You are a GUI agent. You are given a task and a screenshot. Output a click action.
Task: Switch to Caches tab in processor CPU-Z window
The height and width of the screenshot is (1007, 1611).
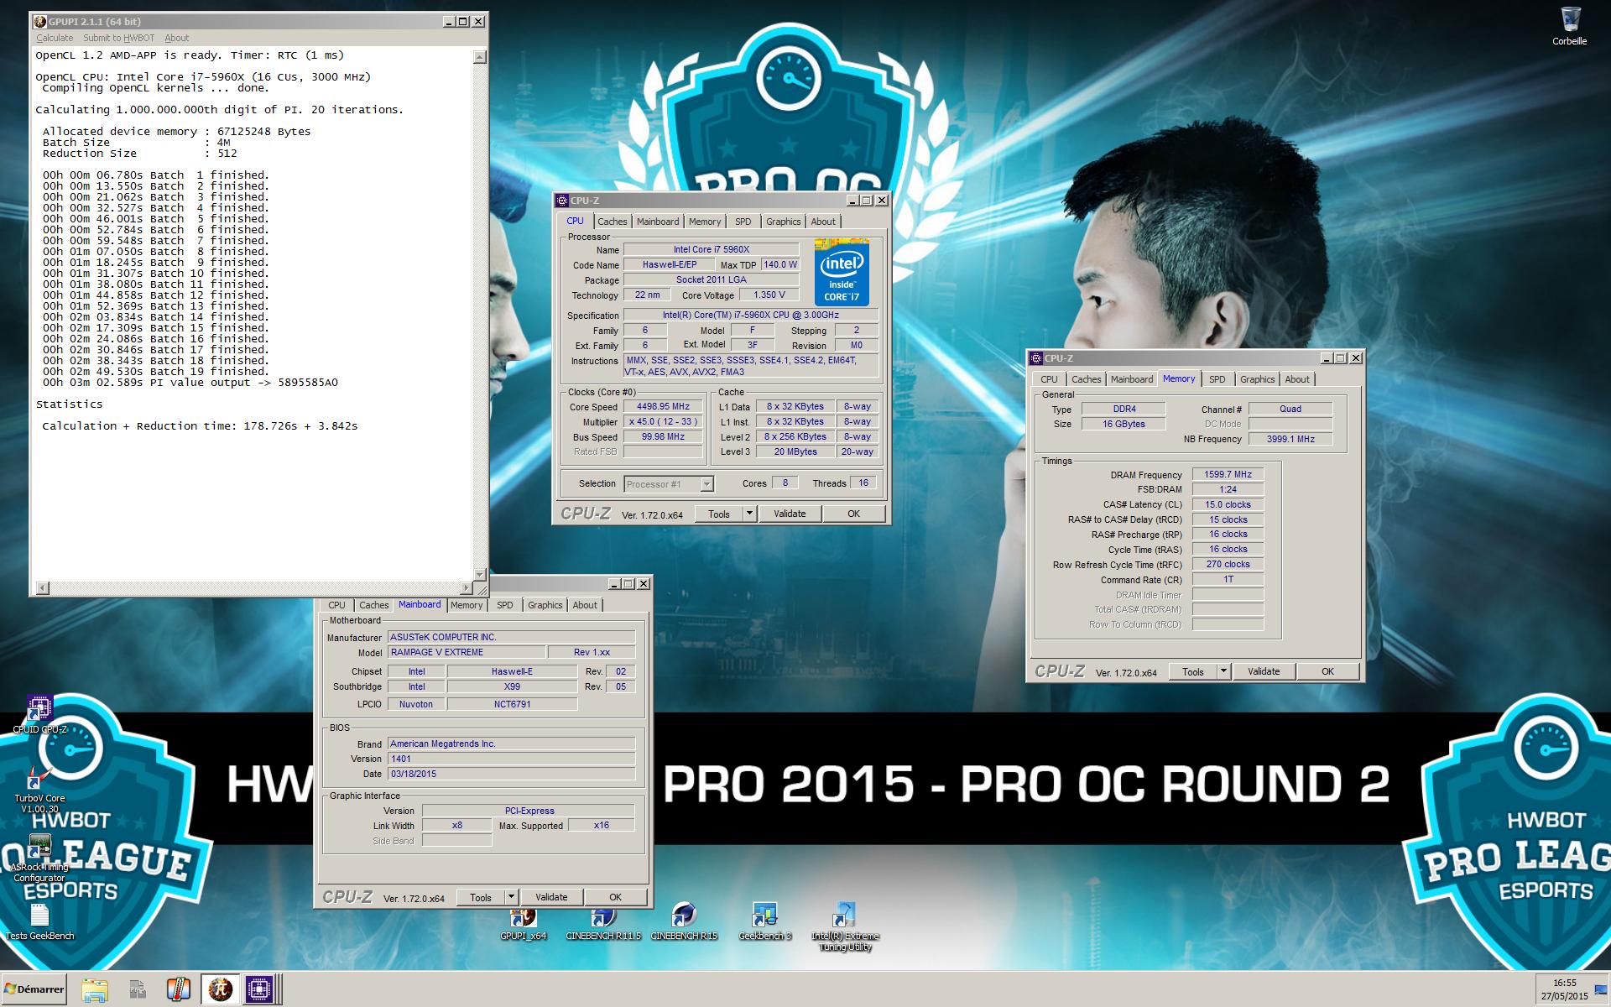point(613,222)
